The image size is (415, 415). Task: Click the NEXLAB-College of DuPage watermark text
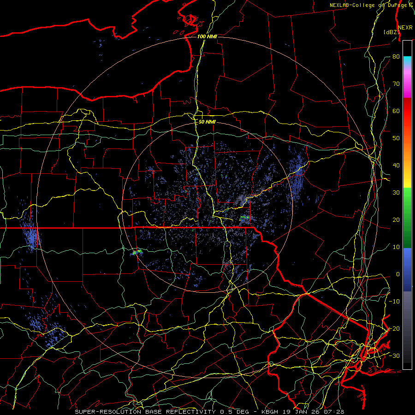point(372,5)
